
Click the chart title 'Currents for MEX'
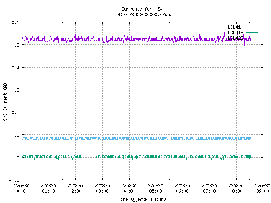(142, 9)
